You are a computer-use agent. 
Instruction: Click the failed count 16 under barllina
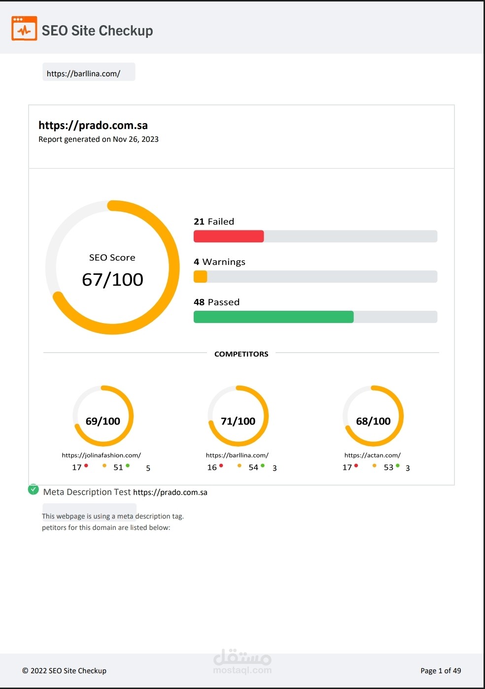pyautogui.click(x=212, y=467)
